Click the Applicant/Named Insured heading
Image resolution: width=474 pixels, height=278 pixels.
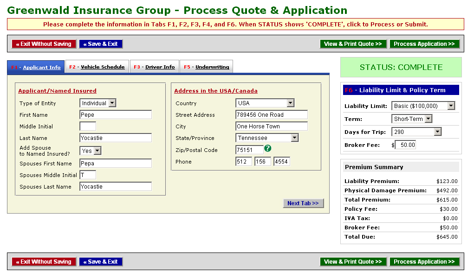point(58,91)
